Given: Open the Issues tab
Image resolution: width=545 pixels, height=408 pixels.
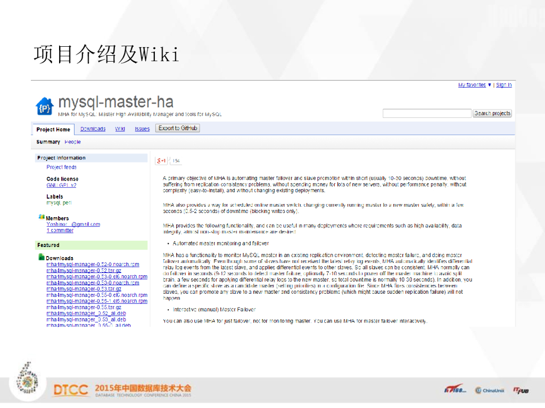Looking at the screenshot, I should pyautogui.click(x=142, y=129).
